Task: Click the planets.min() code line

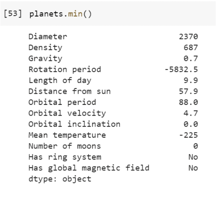Action: 61,14
